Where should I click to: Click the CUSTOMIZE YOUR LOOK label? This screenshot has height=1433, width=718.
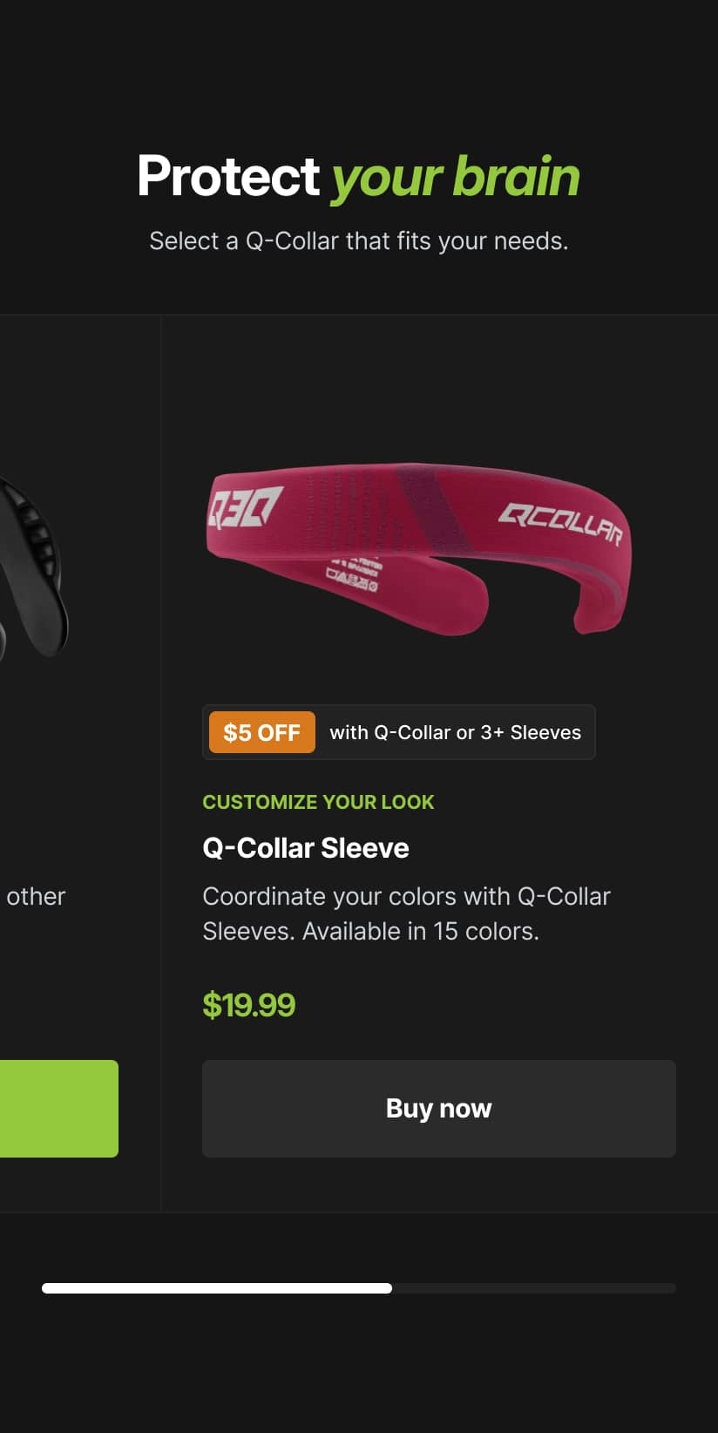click(x=318, y=802)
